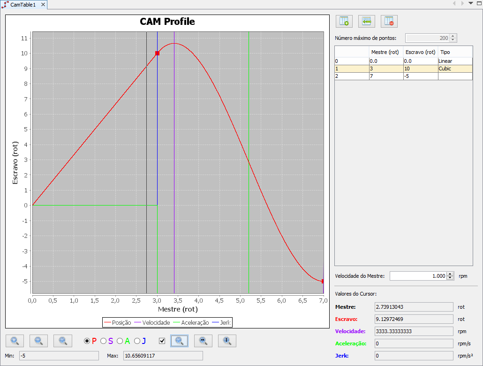
Task: Click the highlighted selection zoom button
Action: pyautogui.click(x=179, y=341)
